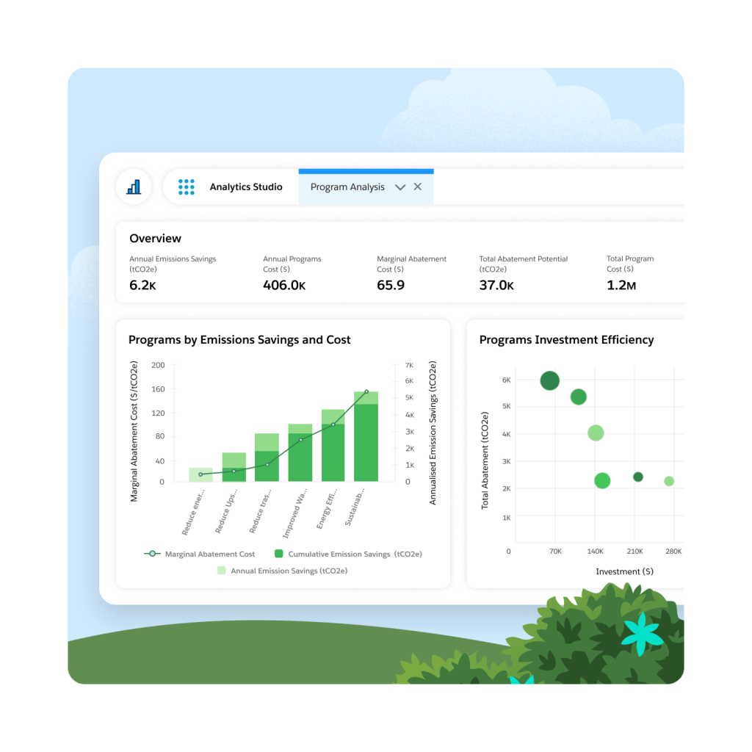752x752 pixels.
Task: Click the light green bubble near 280K
Action: (x=669, y=481)
